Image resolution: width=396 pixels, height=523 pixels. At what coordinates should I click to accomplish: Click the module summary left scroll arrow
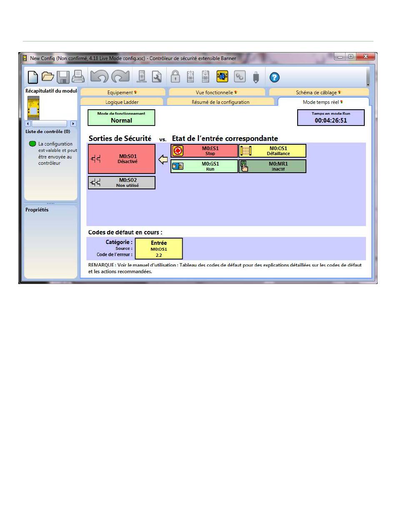tap(28, 123)
